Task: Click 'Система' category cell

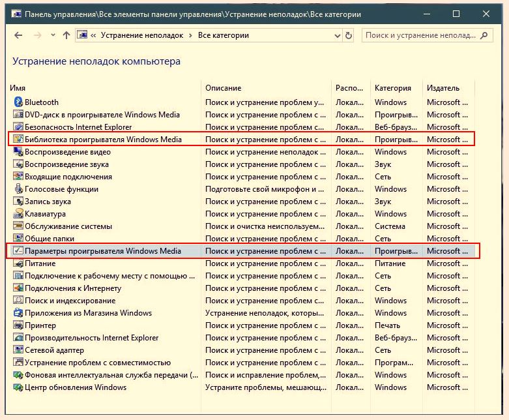Action: (390, 226)
